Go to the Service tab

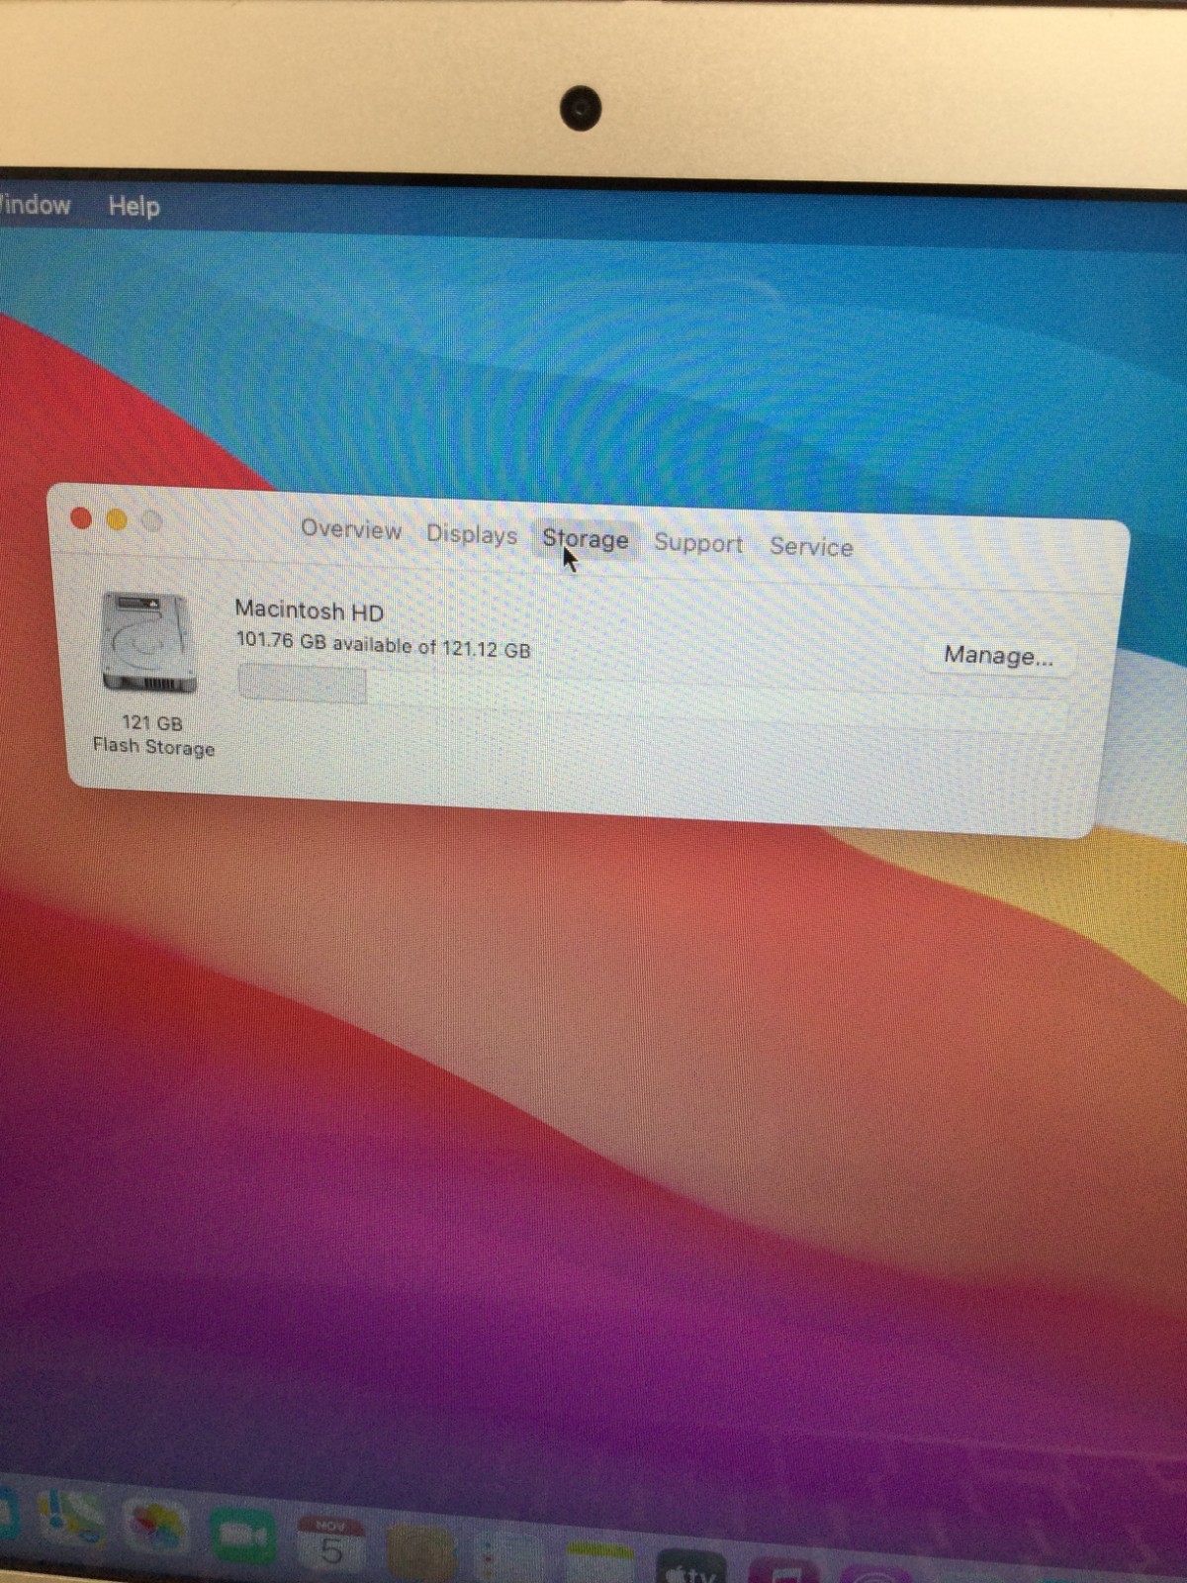point(811,546)
